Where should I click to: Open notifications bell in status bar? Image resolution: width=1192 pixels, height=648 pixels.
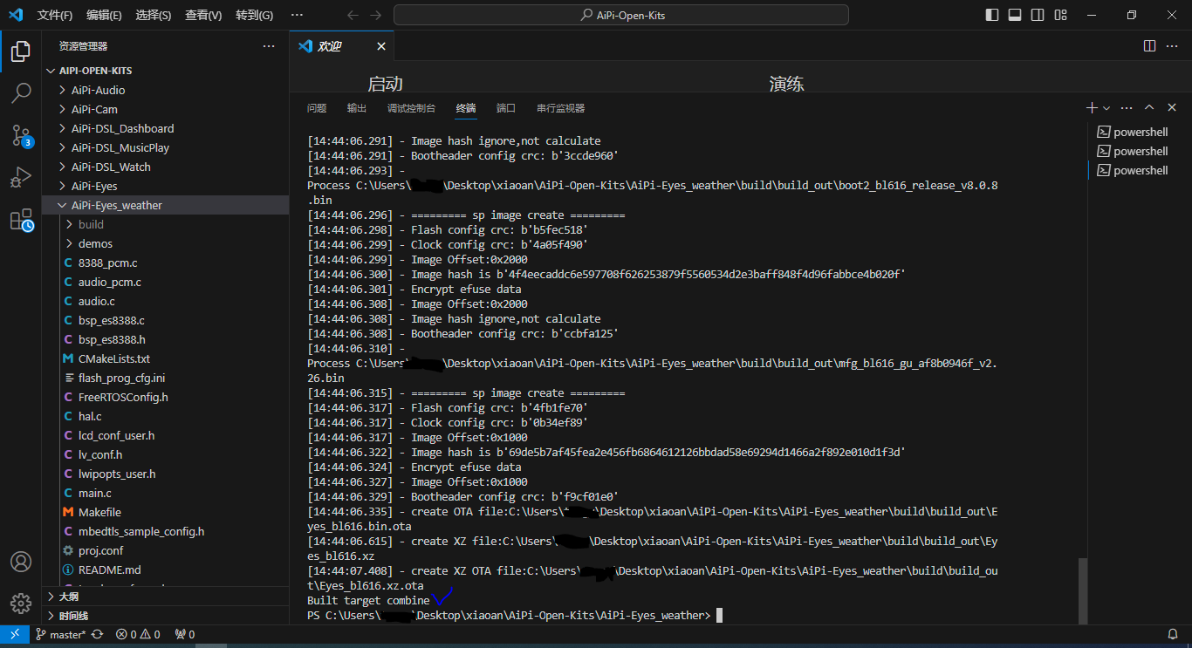tap(1173, 634)
